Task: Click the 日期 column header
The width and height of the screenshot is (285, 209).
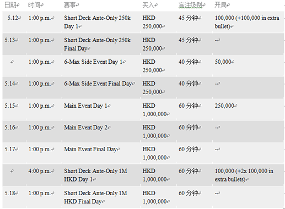Action: [10, 5]
